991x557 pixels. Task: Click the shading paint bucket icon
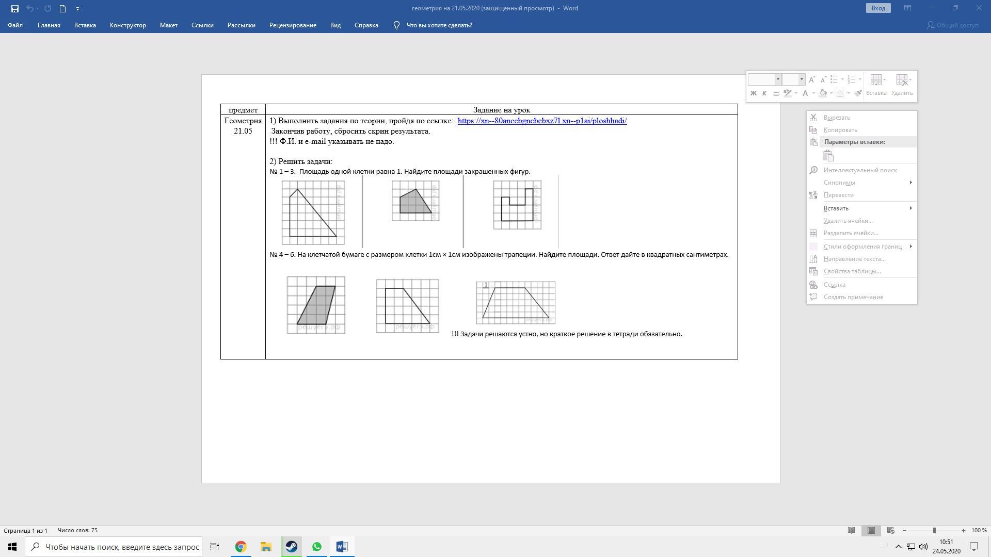(x=823, y=93)
